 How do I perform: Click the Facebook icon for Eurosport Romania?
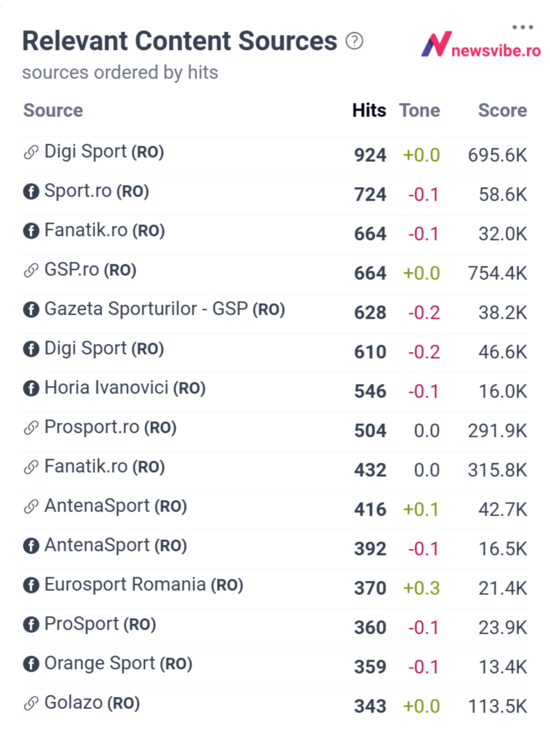coord(31,585)
